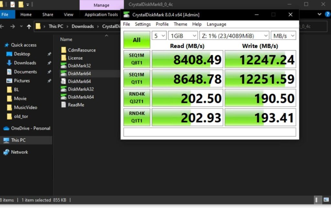331x208 pixels.
Task: Switch to the Manage contextual tab
Action: 101,5
